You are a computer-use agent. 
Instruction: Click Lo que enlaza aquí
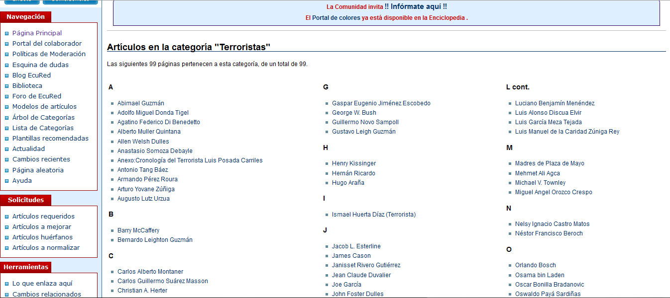tap(42, 283)
